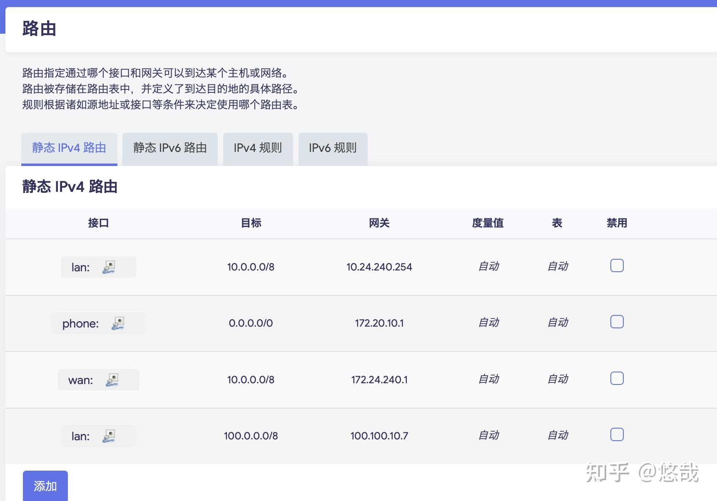The height and width of the screenshot is (501, 717).
Task: Click the 自动 table value in the phone row
Action: tap(557, 323)
